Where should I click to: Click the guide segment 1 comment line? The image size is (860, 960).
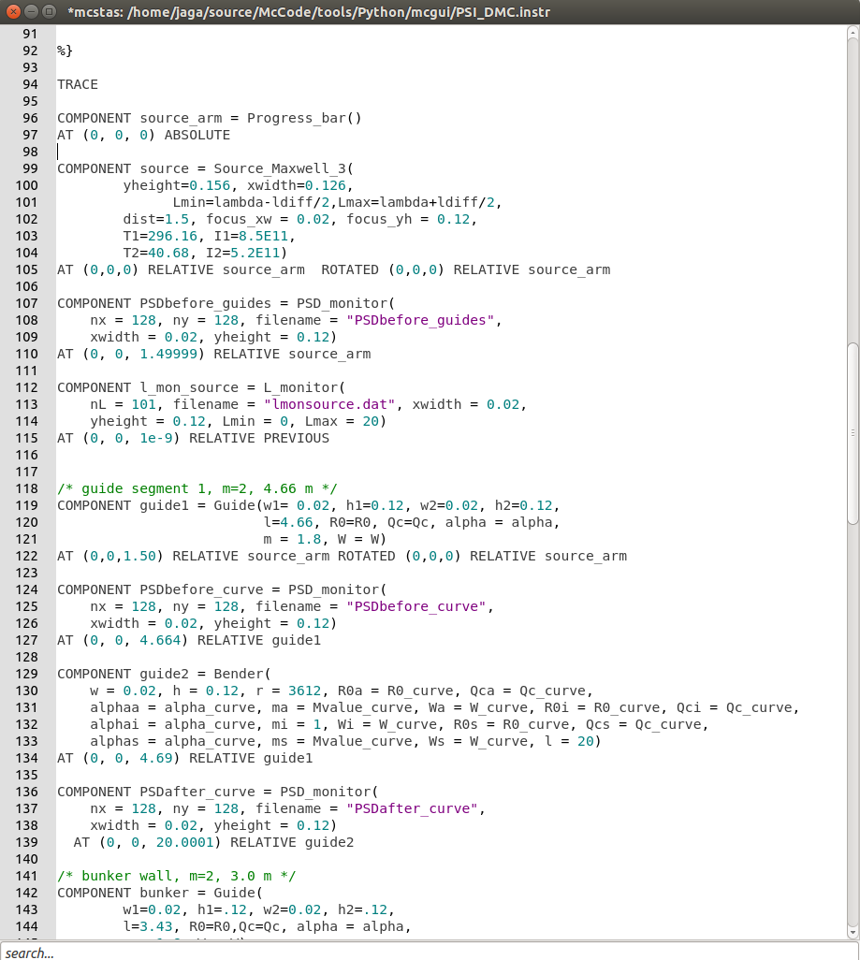point(197,488)
